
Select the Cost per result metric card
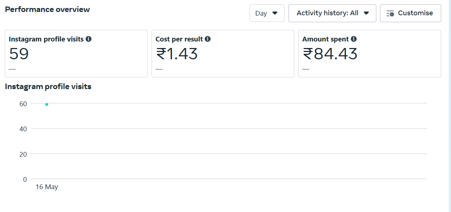223,53
